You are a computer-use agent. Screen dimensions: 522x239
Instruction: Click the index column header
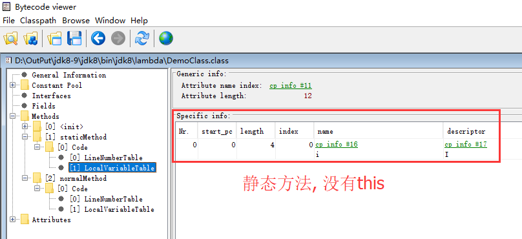(x=295, y=132)
